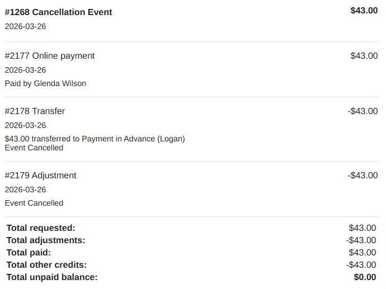Screen dimensions: 386x289
Task: Click the Adjustment -$43.00 amount
Action: click(362, 176)
